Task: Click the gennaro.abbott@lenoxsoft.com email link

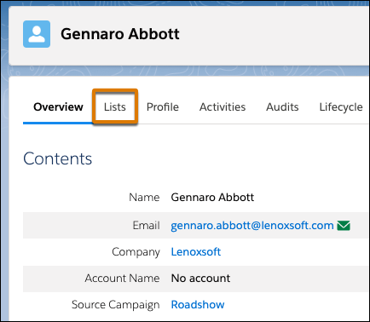Action: click(252, 226)
